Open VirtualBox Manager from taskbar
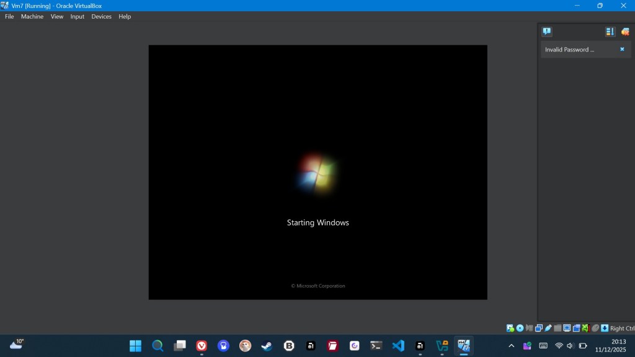The width and height of the screenshot is (635, 357). [442, 346]
